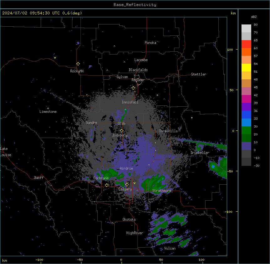Select the yellow diamond marker beside Cochrane
Viewport: 270px width, 264px height.
pyautogui.click(x=106, y=185)
